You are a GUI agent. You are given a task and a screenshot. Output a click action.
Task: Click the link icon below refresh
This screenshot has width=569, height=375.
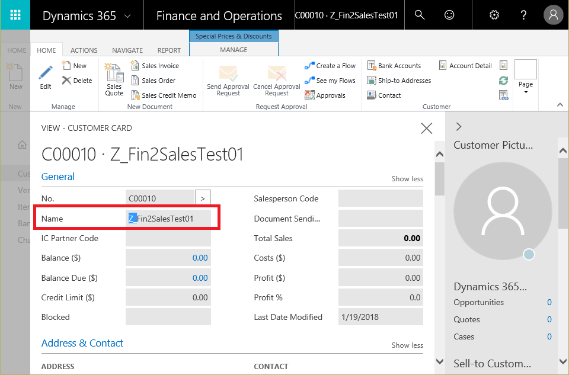[x=503, y=95]
